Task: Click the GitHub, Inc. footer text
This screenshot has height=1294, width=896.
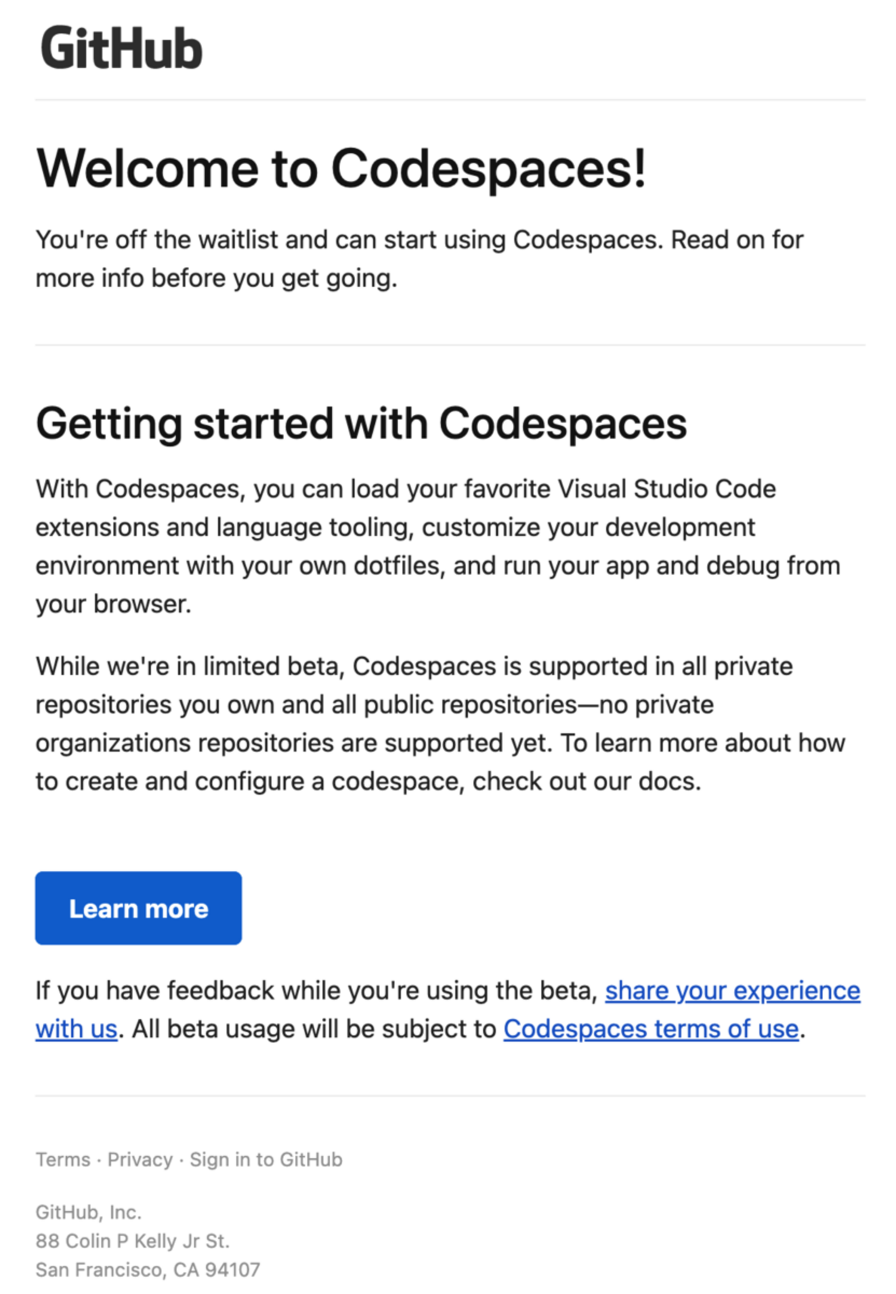Action: coord(88,1212)
